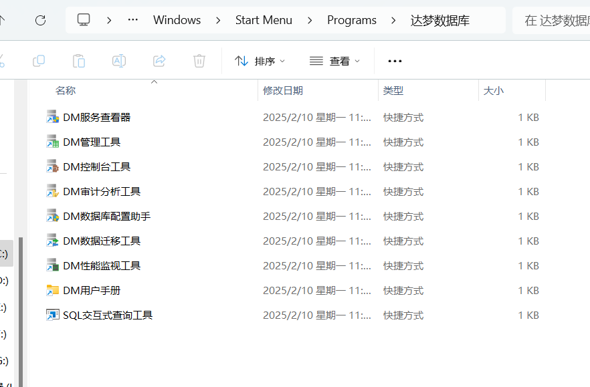Viewport: 590px width, 387px height.
Task: Expand chevron after Windows in breadcrumb
Action: pos(218,20)
